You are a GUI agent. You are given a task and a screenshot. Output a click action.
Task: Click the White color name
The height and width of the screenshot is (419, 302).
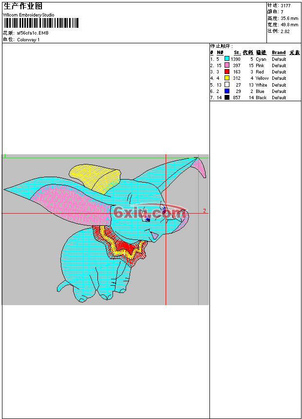pyautogui.click(x=262, y=85)
